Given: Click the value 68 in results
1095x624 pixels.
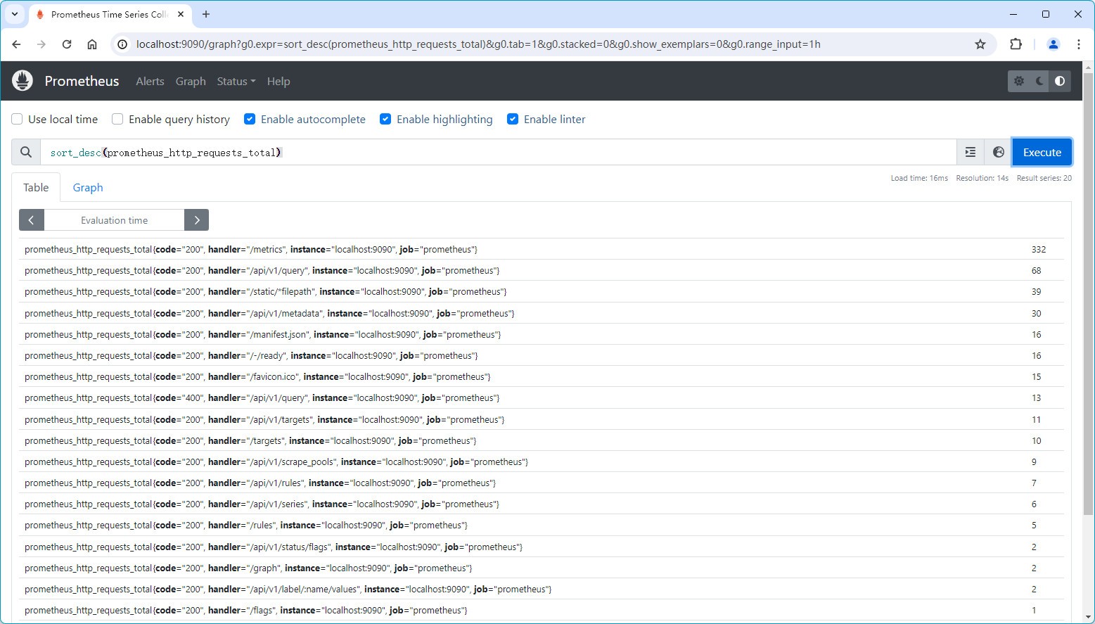Looking at the screenshot, I should pos(1036,270).
